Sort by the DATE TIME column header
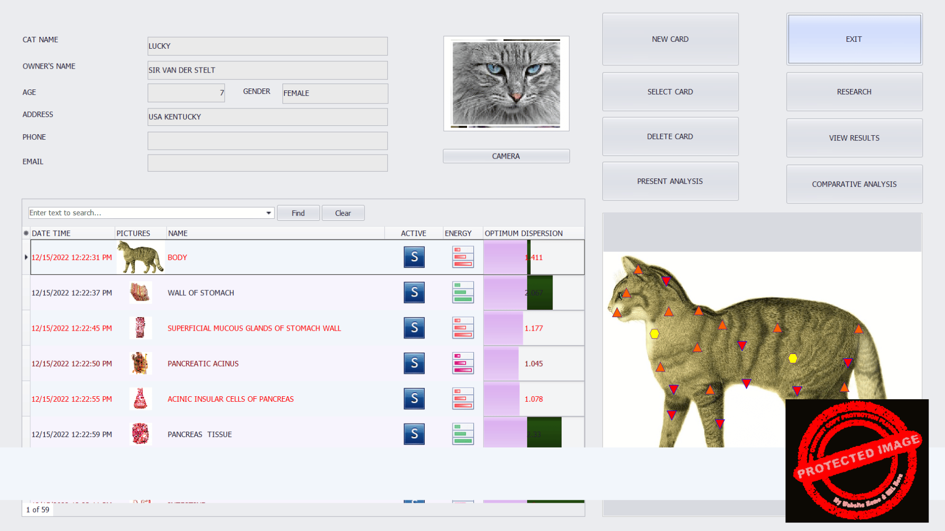Screen dimensions: 945x531 click(51, 233)
